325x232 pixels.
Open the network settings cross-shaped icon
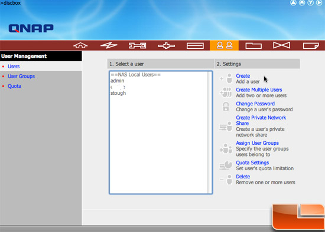coord(166,45)
